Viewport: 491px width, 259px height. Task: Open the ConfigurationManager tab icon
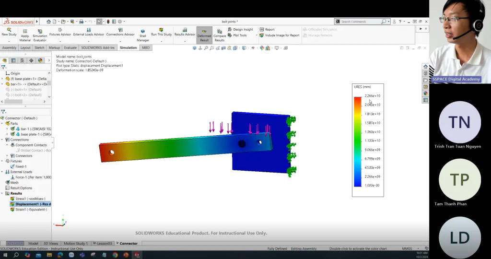22,60
